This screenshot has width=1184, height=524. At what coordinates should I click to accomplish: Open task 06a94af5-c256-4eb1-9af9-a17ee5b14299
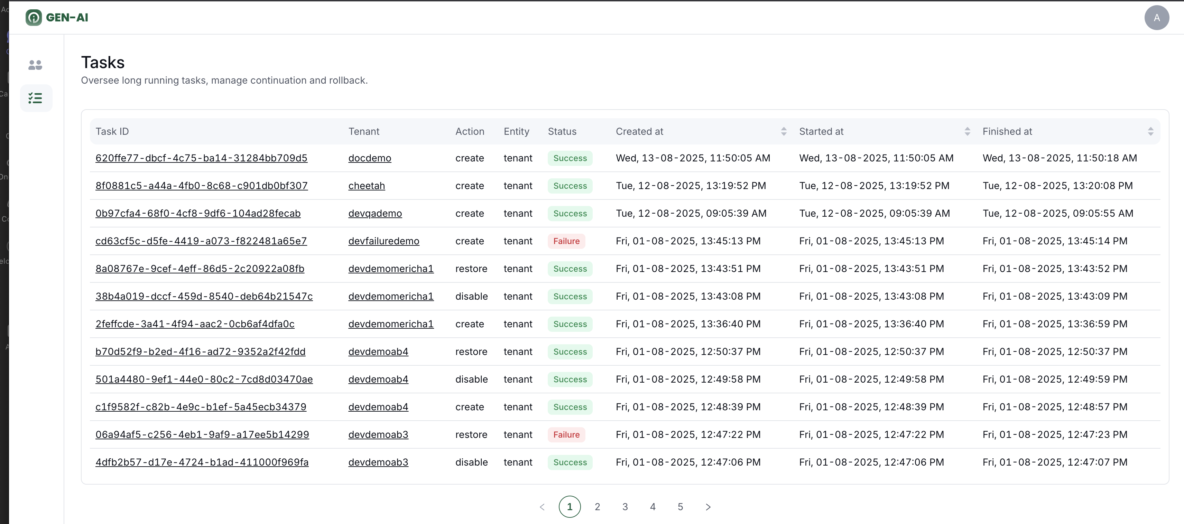pos(202,434)
